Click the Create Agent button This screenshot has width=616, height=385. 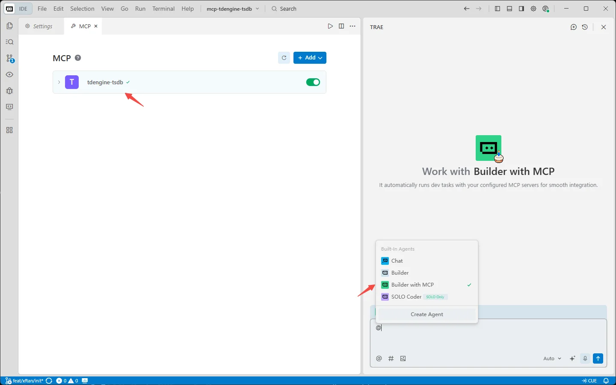tap(426, 314)
